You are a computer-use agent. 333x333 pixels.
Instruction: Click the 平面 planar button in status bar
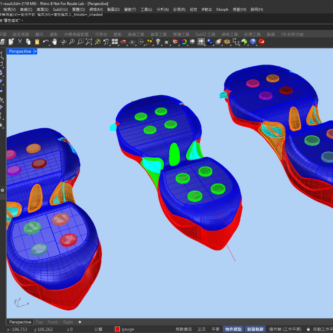point(215,329)
